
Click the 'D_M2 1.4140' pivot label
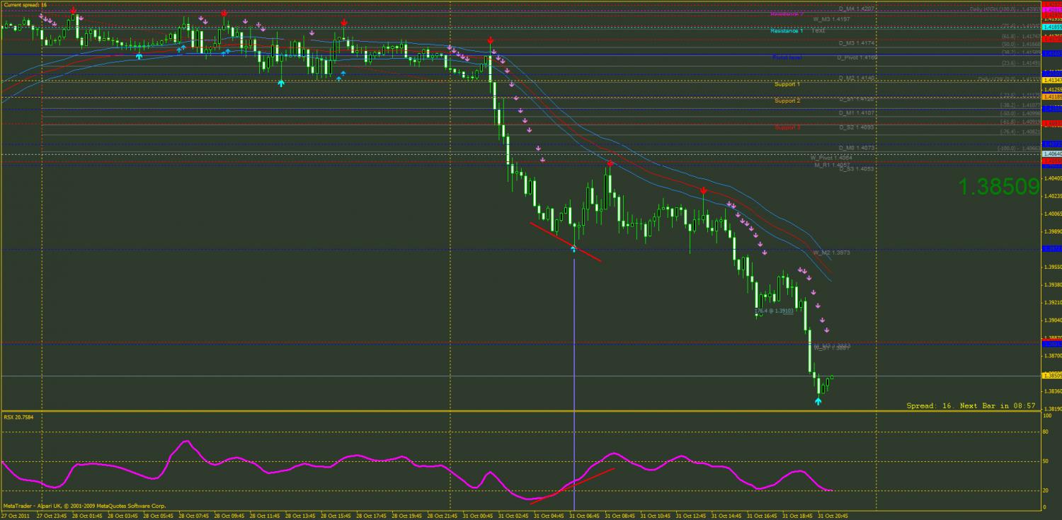858,78
